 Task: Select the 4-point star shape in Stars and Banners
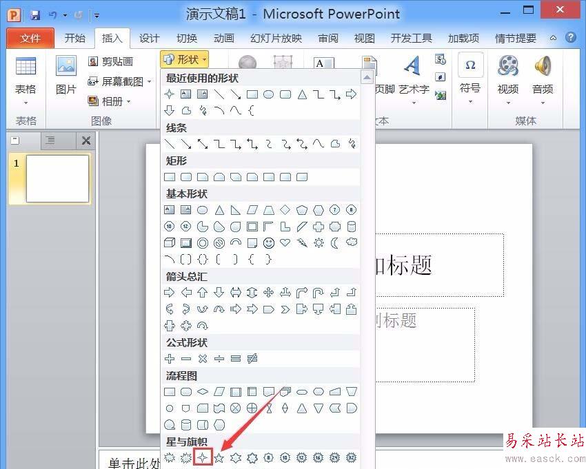203,457
